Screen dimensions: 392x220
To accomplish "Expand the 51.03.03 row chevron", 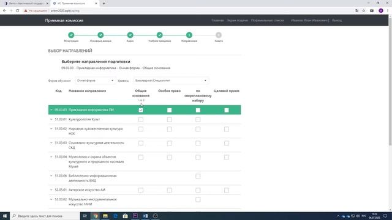I will (51, 142).
